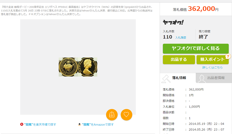Select the 落札情報 tab

coord(178,78)
